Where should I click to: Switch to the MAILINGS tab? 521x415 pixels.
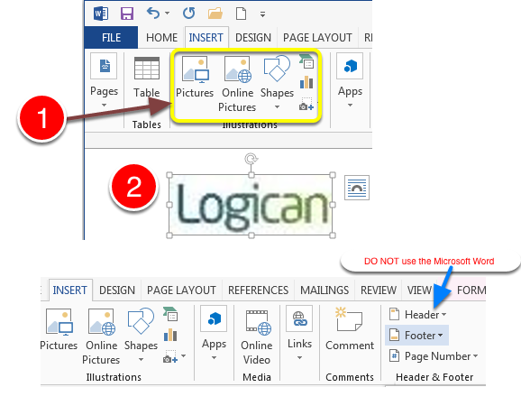point(324,290)
